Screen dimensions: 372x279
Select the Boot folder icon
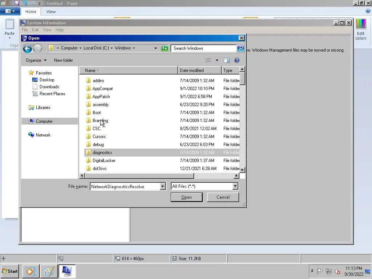88,113
